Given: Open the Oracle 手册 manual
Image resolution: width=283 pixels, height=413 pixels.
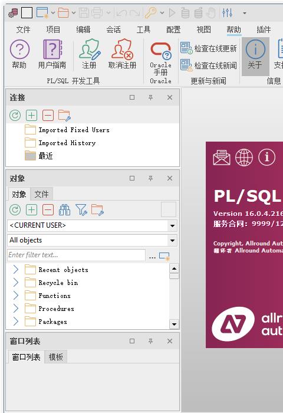Looking at the screenshot, I should (x=160, y=58).
